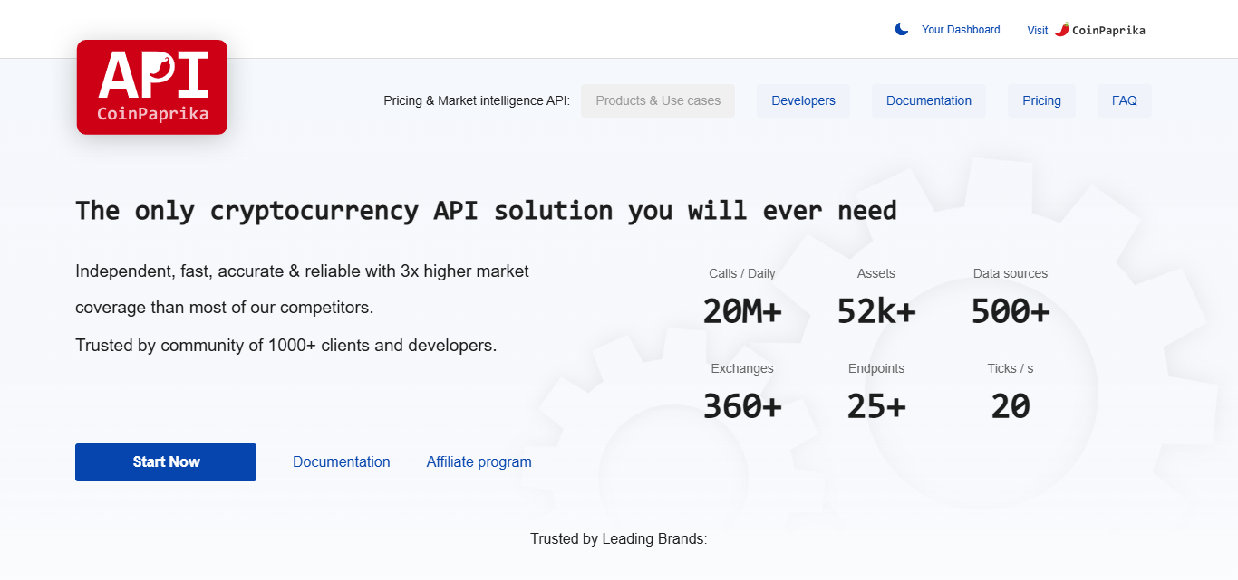The height and width of the screenshot is (580, 1238).
Task: Toggle dark mode moon icon
Action: click(x=902, y=30)
